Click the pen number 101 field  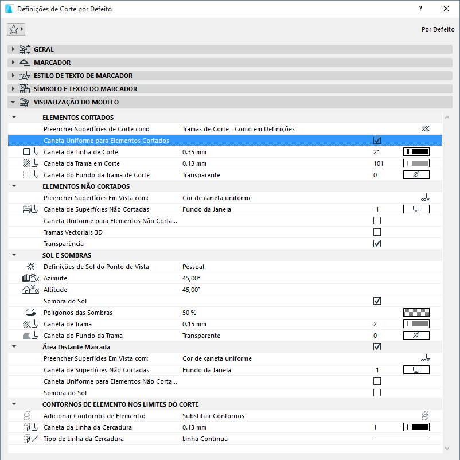coord(378,163)
